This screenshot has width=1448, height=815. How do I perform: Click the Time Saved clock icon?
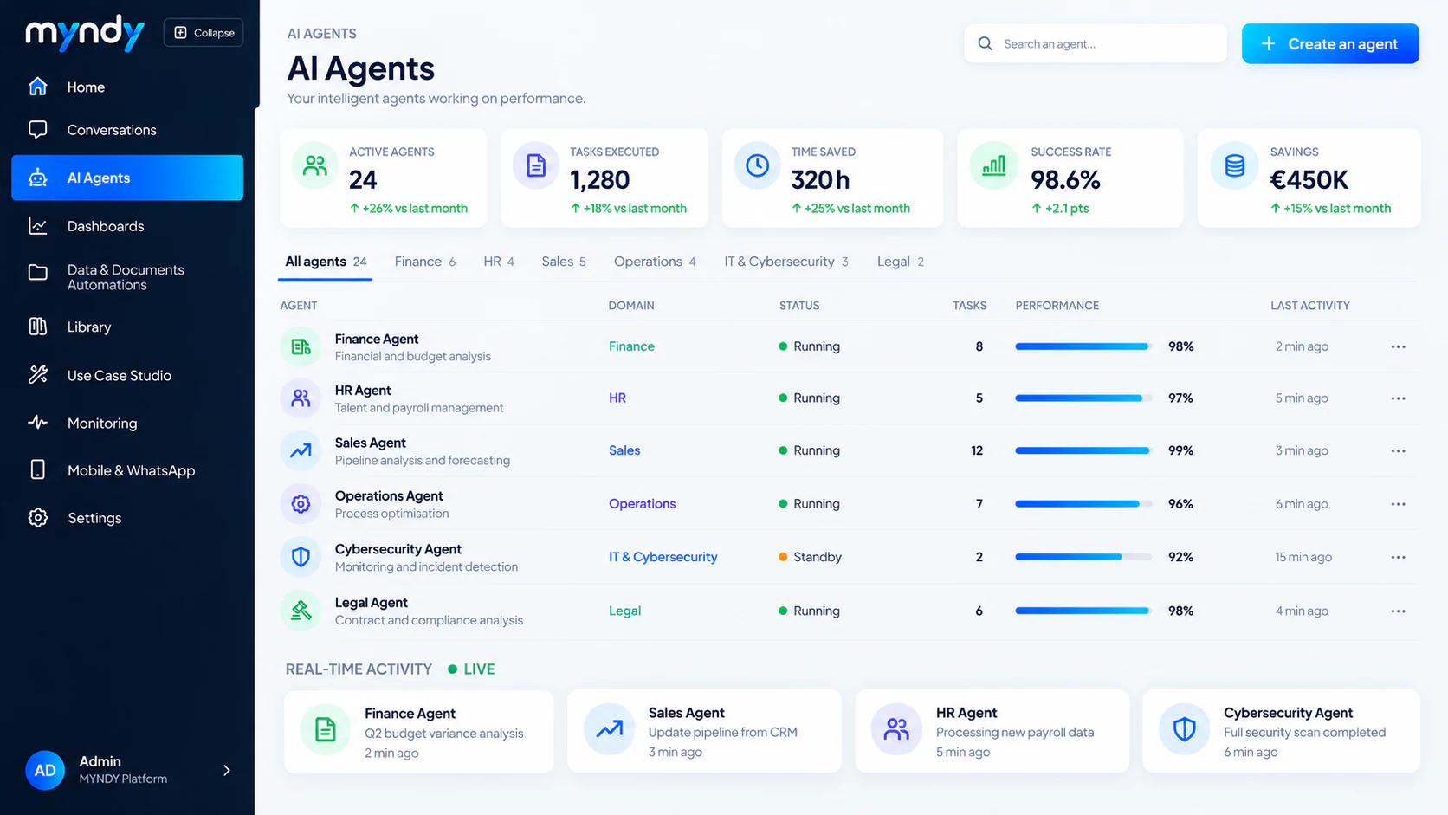click(x=758, y=165)
